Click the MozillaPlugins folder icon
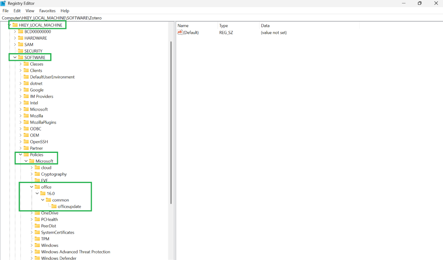This screenshot has width=443, height=260. 26,122
